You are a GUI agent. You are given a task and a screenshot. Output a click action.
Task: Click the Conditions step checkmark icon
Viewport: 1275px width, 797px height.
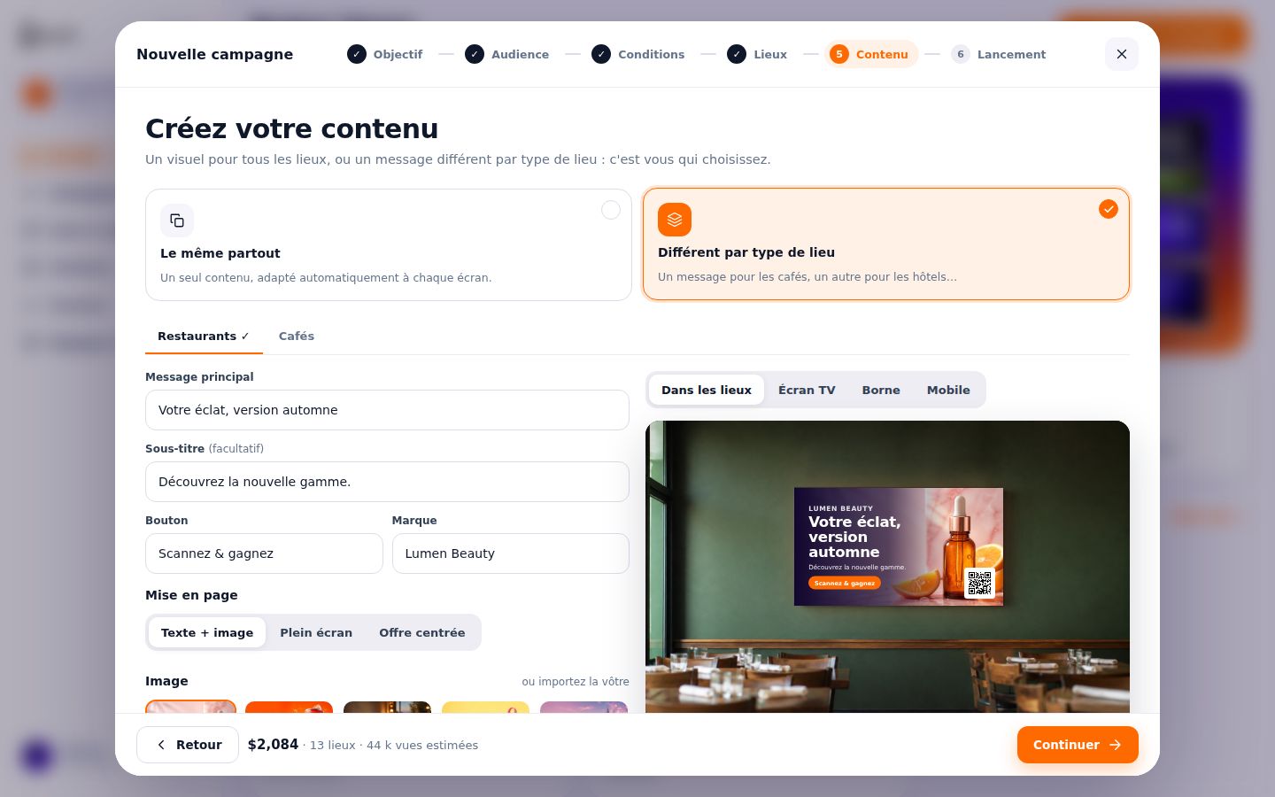click(x=601, y=54)
